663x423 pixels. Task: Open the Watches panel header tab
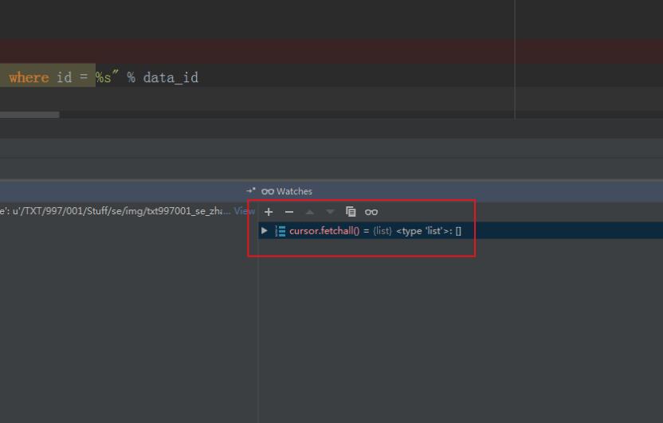[x=294, y=191]
